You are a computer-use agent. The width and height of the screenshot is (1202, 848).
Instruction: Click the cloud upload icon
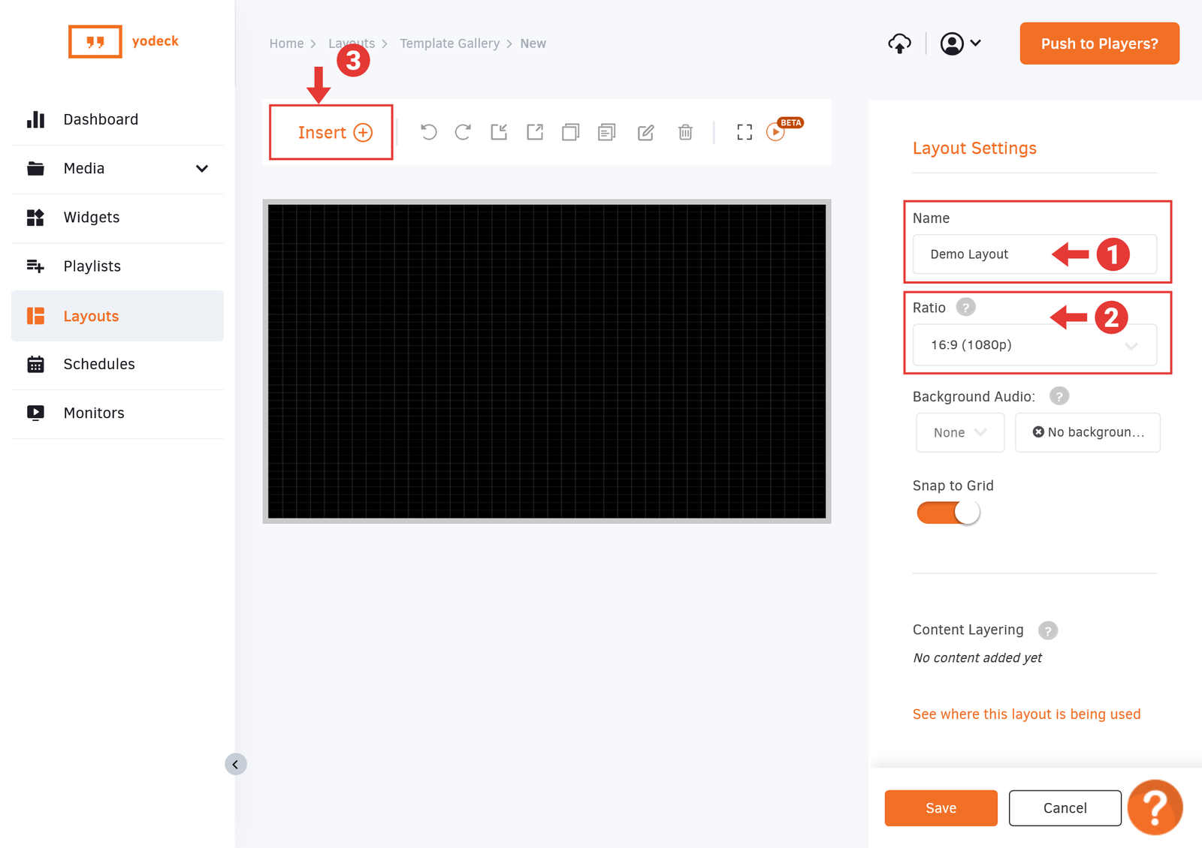coord(899,44)
